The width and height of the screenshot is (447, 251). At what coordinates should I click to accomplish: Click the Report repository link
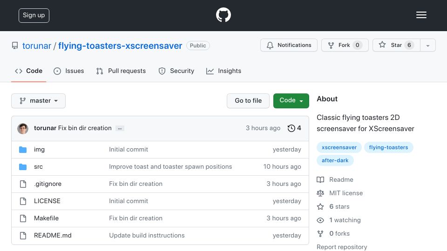(x=342, y=247)
